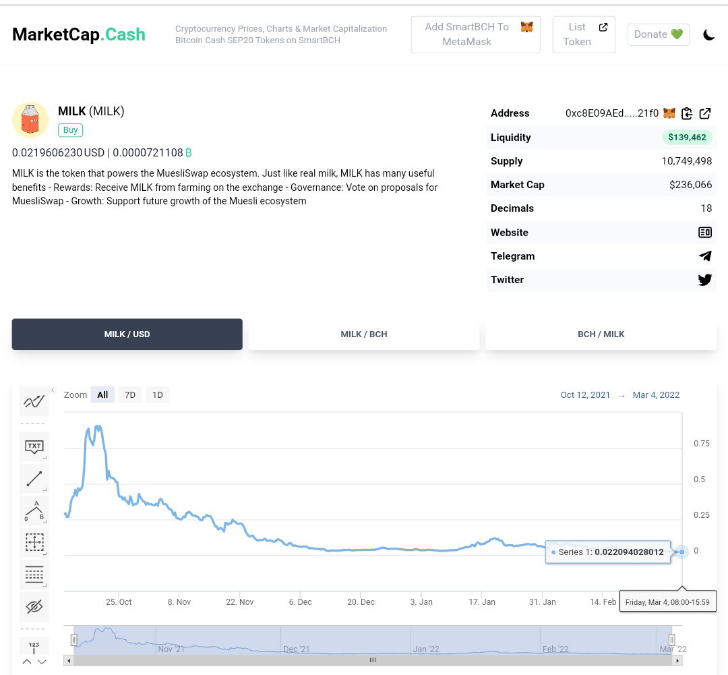Switch to the MILK / BCH tab
Image resolution: width=728 pixels, height=675 pixels.
[x=364, y=334]
